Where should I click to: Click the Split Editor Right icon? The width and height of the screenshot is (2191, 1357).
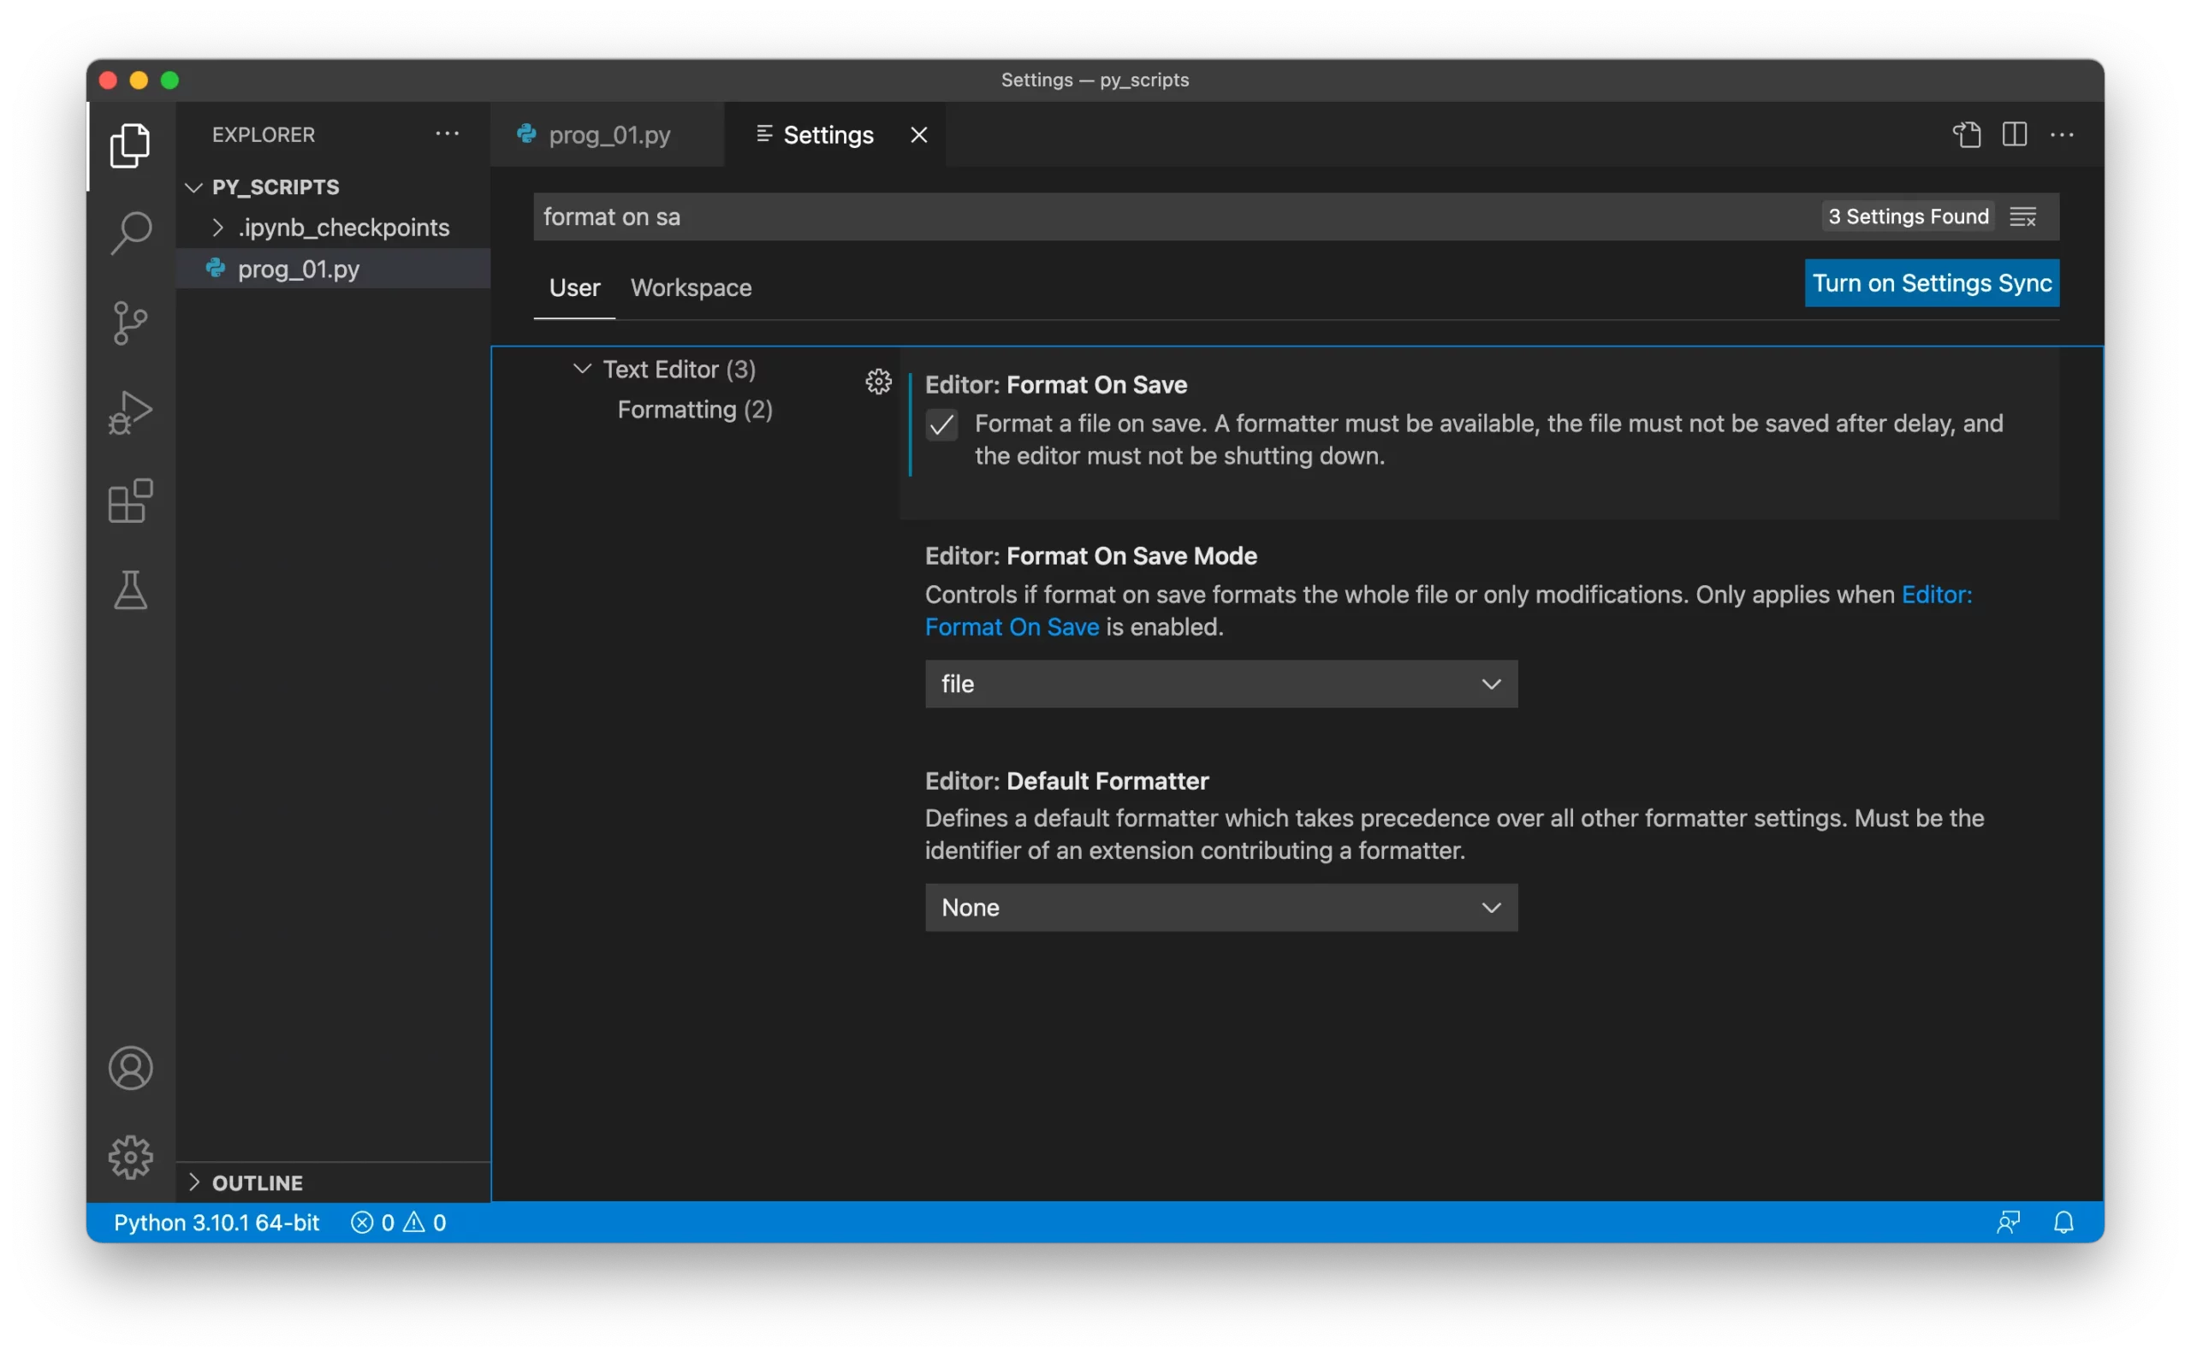coord(2014,134)
